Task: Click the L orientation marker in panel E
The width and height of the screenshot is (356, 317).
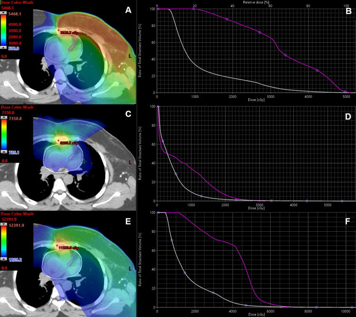Action: click(130, 269)
